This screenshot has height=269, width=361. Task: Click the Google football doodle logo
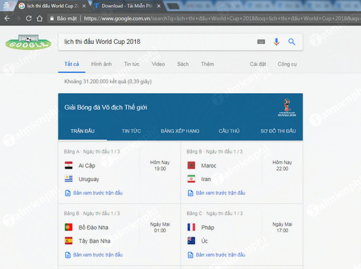28,42
